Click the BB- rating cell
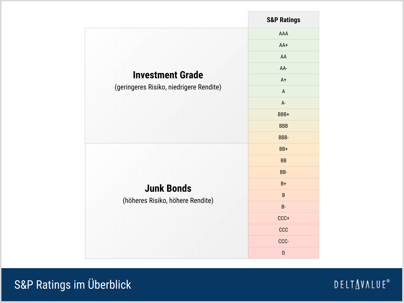Screen dimensions: 404x303 [284, 172]
